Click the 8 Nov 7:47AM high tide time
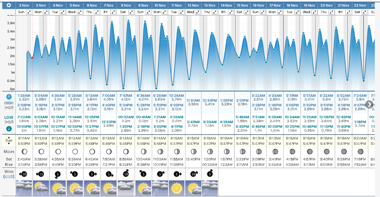This screenshot has height=197, width=380. (x=126, y=96)
